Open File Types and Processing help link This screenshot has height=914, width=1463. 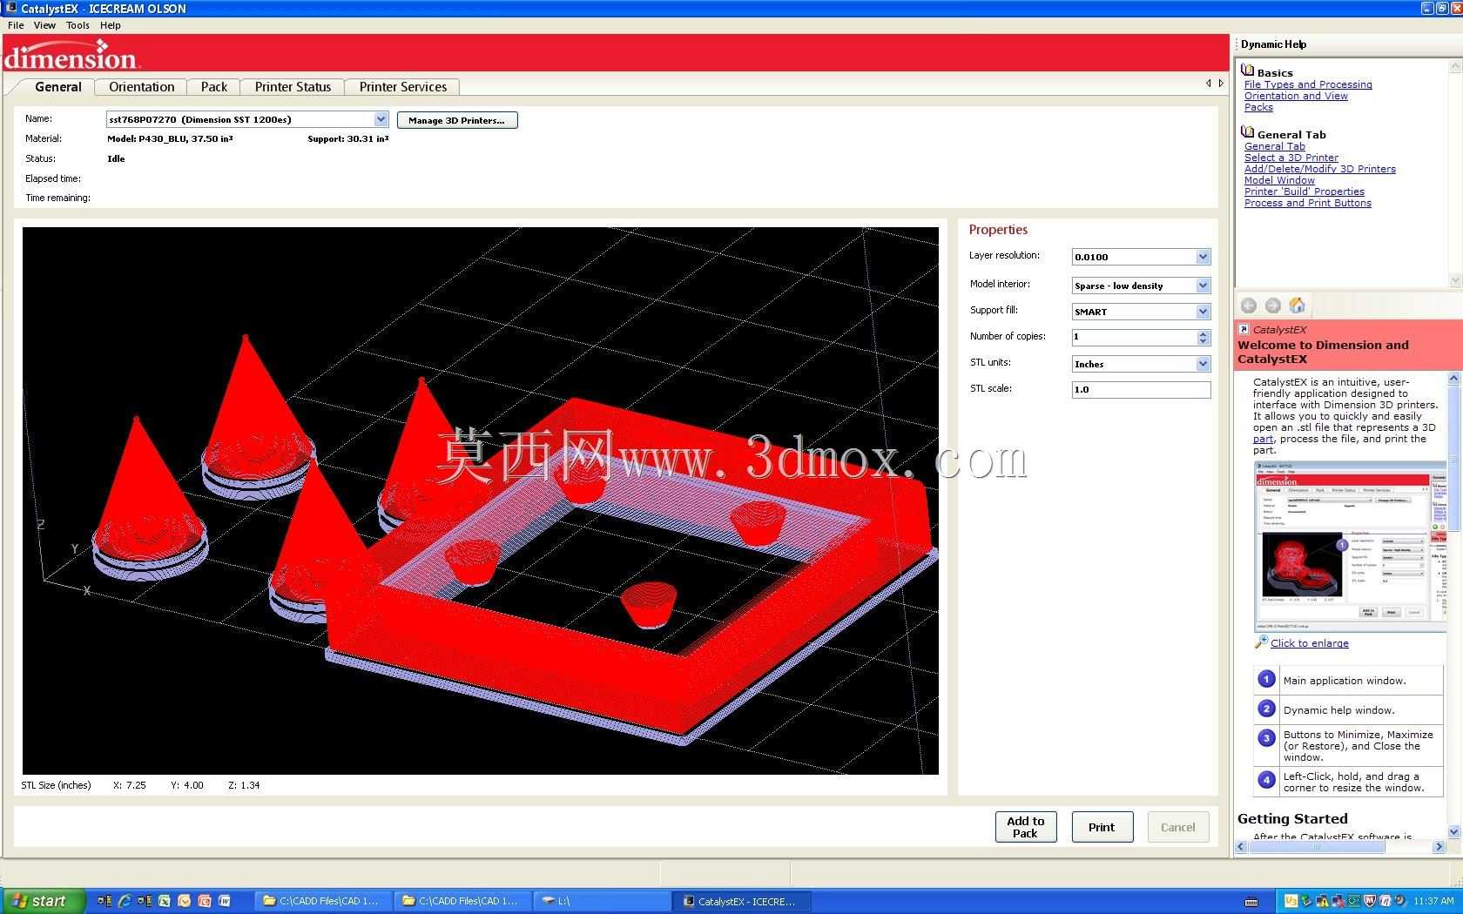[x=1308, y=84]
